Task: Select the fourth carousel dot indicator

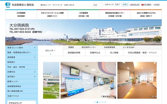Action: [x=103, y=102]
